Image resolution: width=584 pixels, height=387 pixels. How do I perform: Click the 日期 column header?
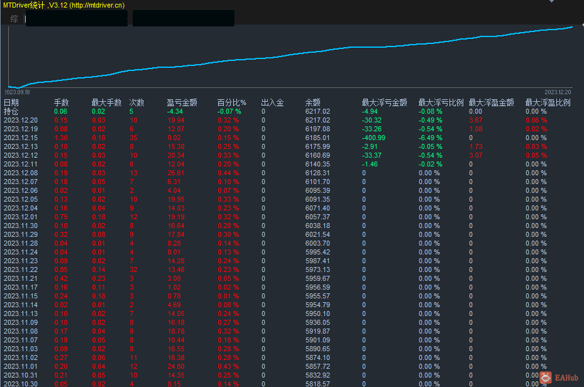click(11, 102)
